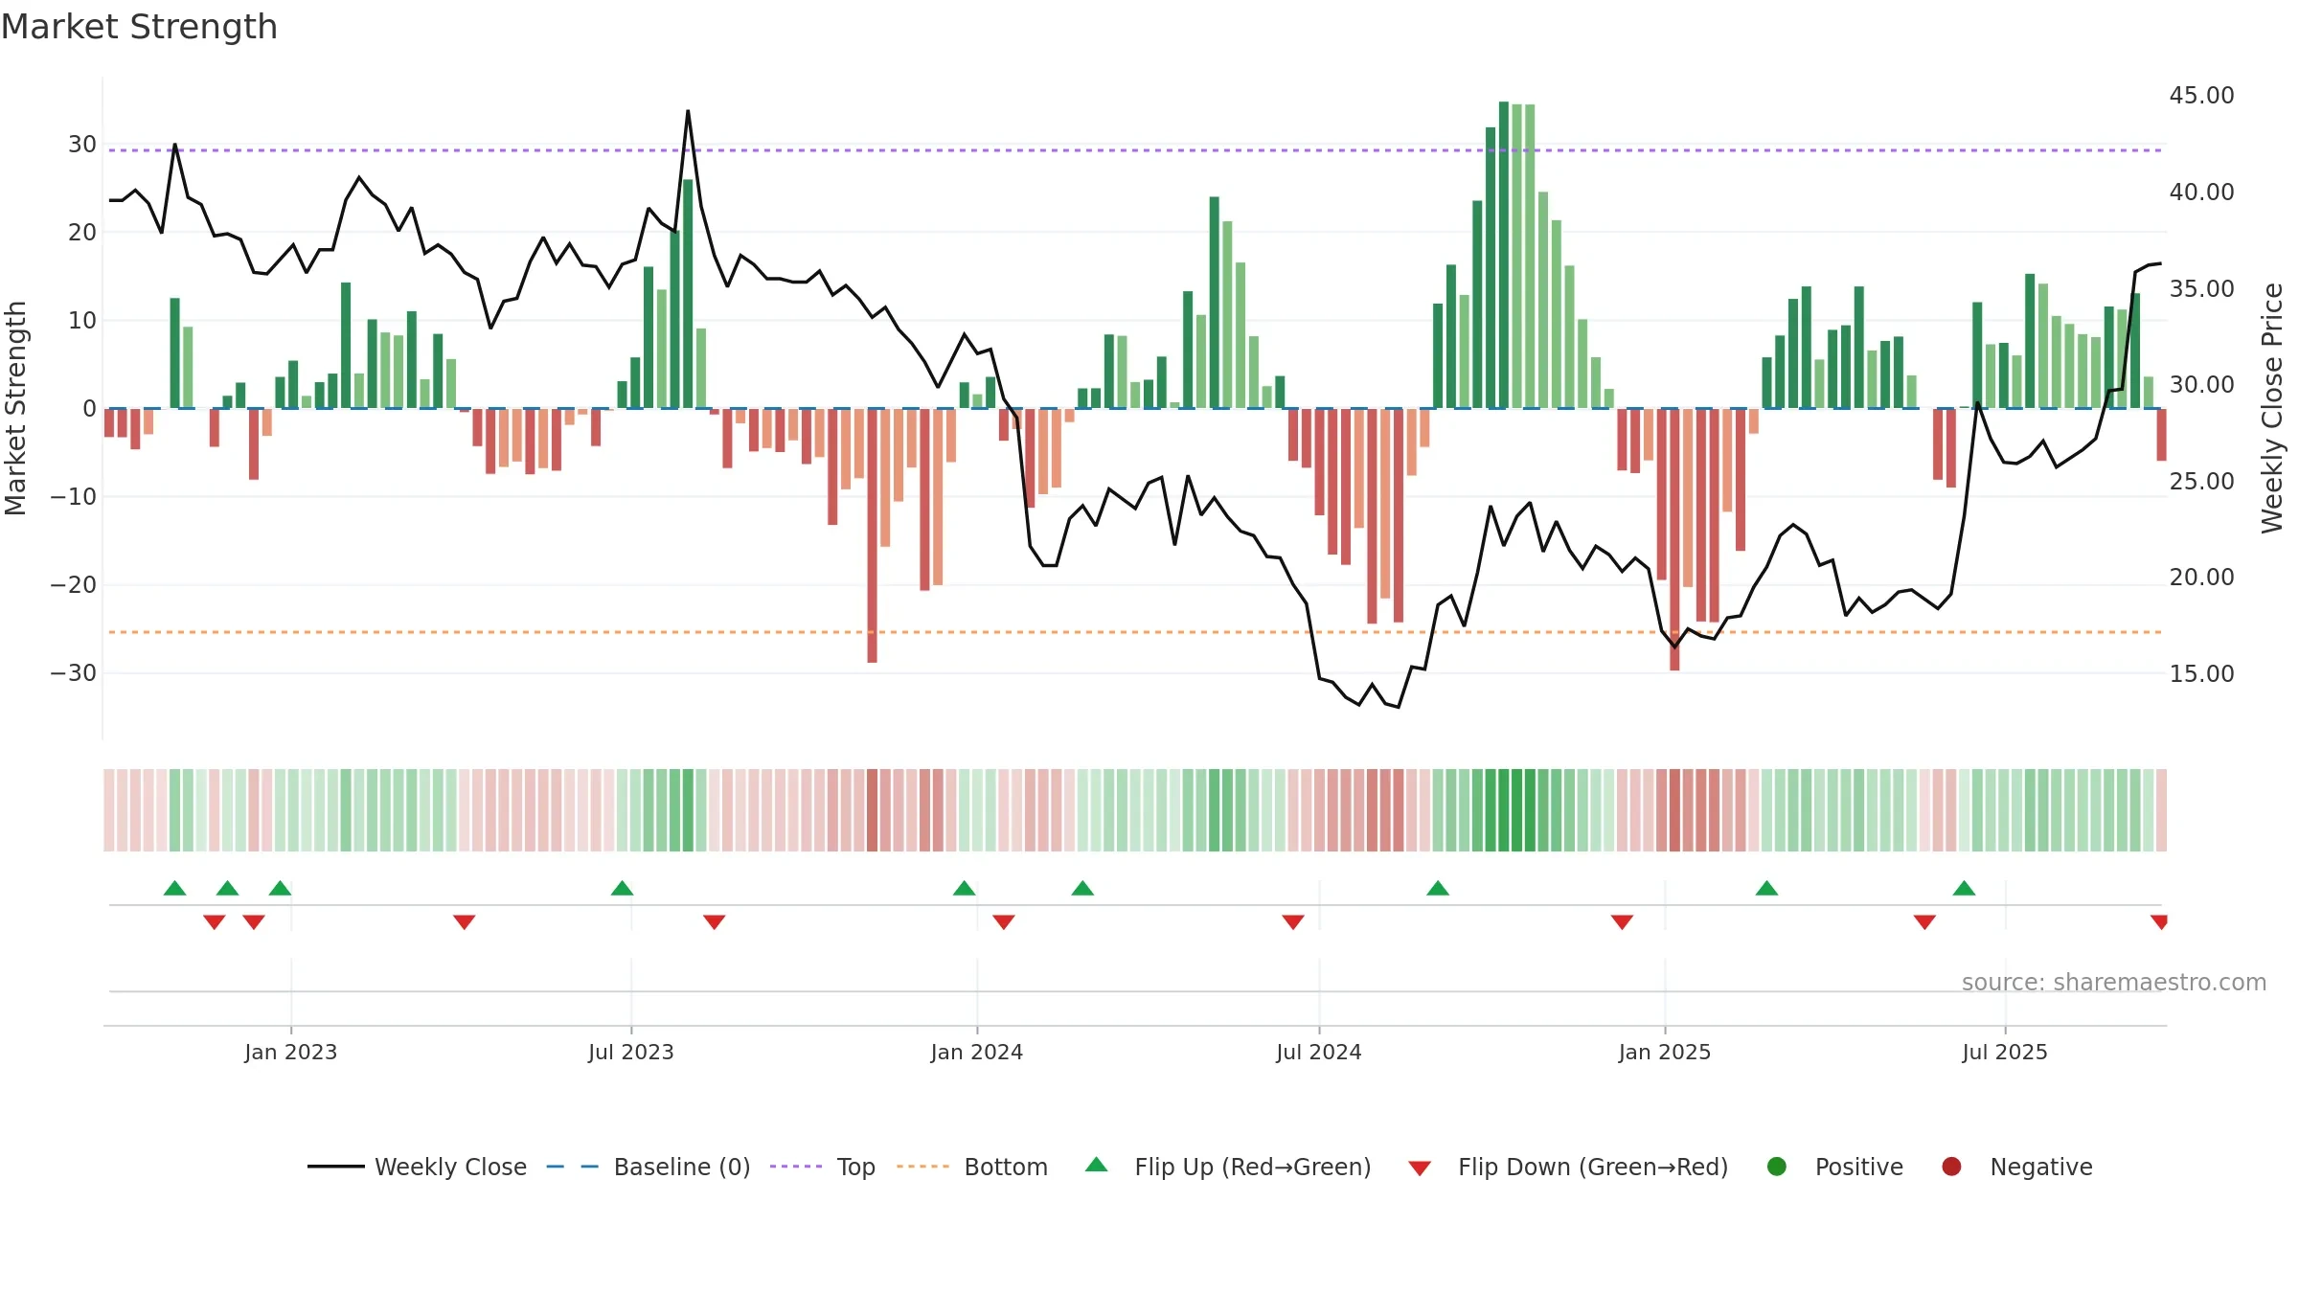Click the Weekly Close Price axis title
The width and height of the screenshot is (2299, 1293).
click(2272, 408)
